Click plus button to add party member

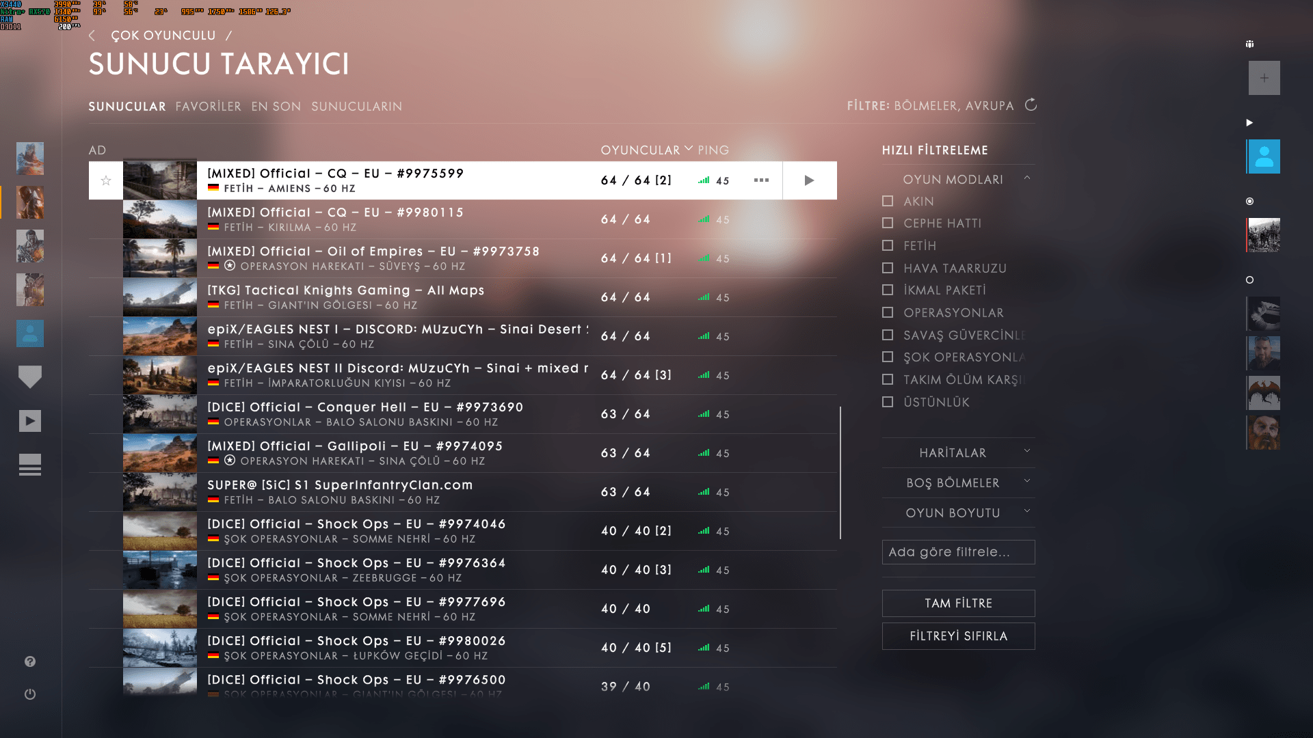point(1264,78)
